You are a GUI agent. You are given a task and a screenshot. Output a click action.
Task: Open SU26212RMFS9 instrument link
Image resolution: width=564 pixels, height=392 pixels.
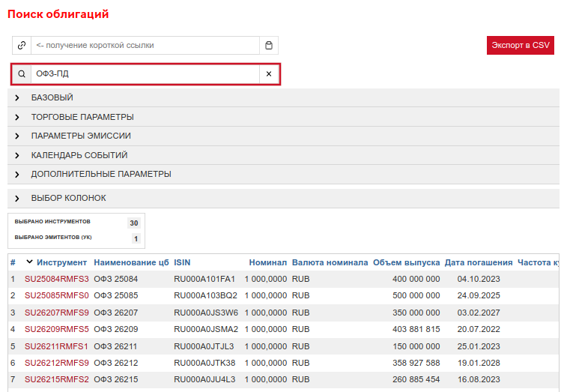coord(56,363)
